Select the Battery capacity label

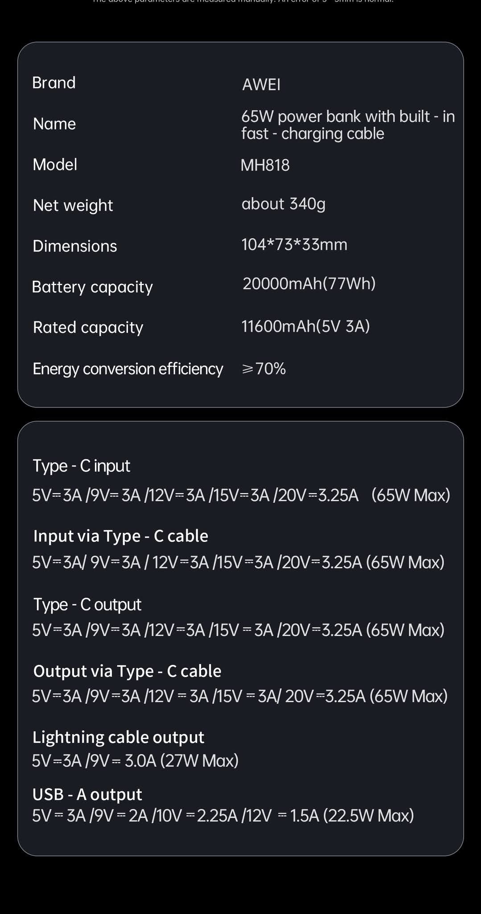click(92, 287)
